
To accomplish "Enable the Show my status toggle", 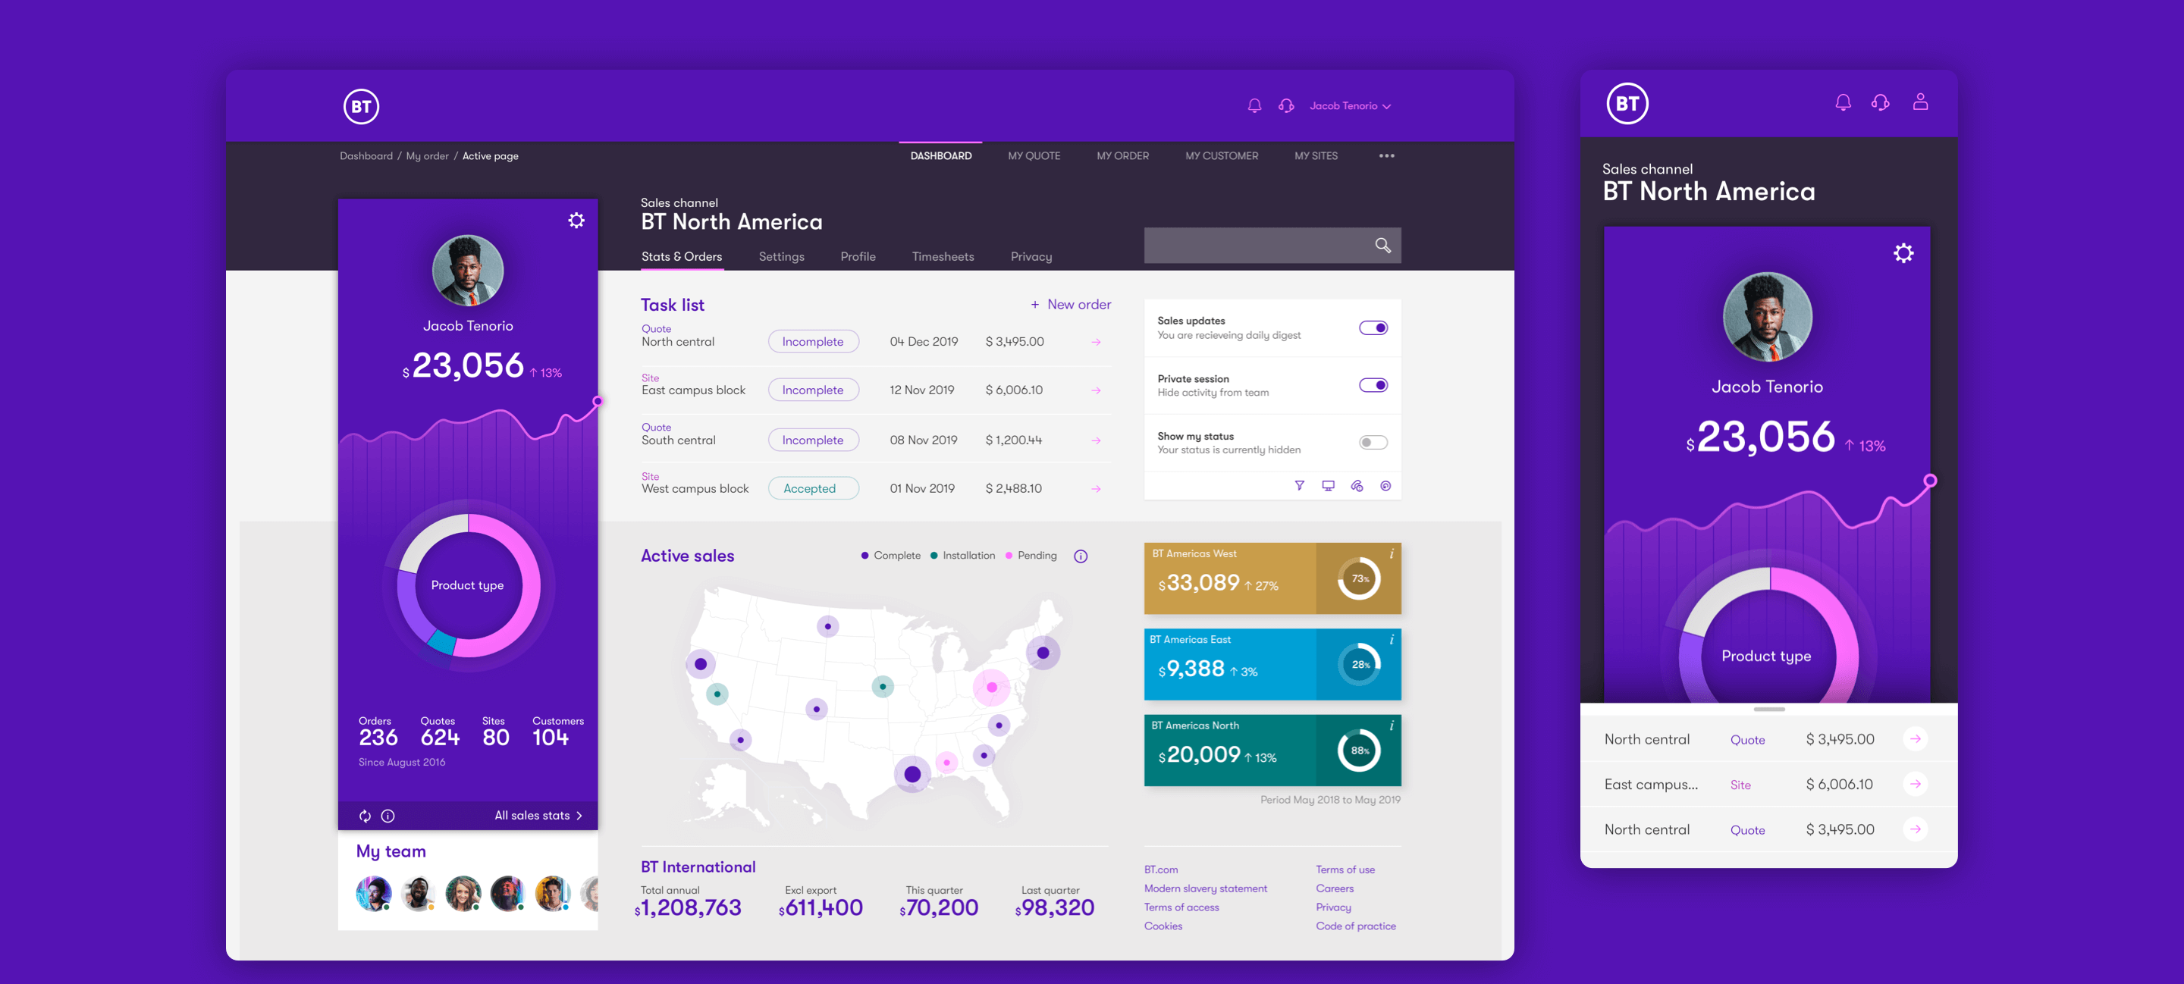I will [x=1373, y=443].
